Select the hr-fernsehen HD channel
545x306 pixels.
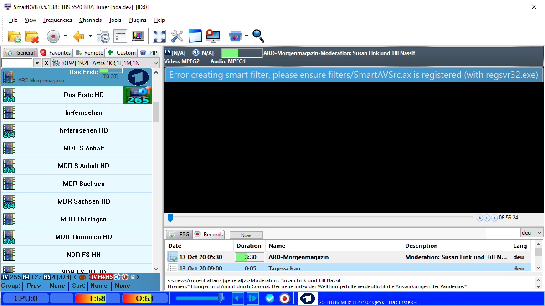(x=77, y=131)
